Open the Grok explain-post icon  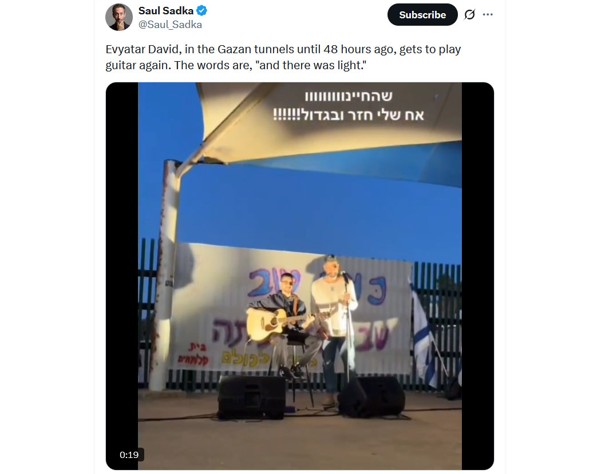point(469,15)
